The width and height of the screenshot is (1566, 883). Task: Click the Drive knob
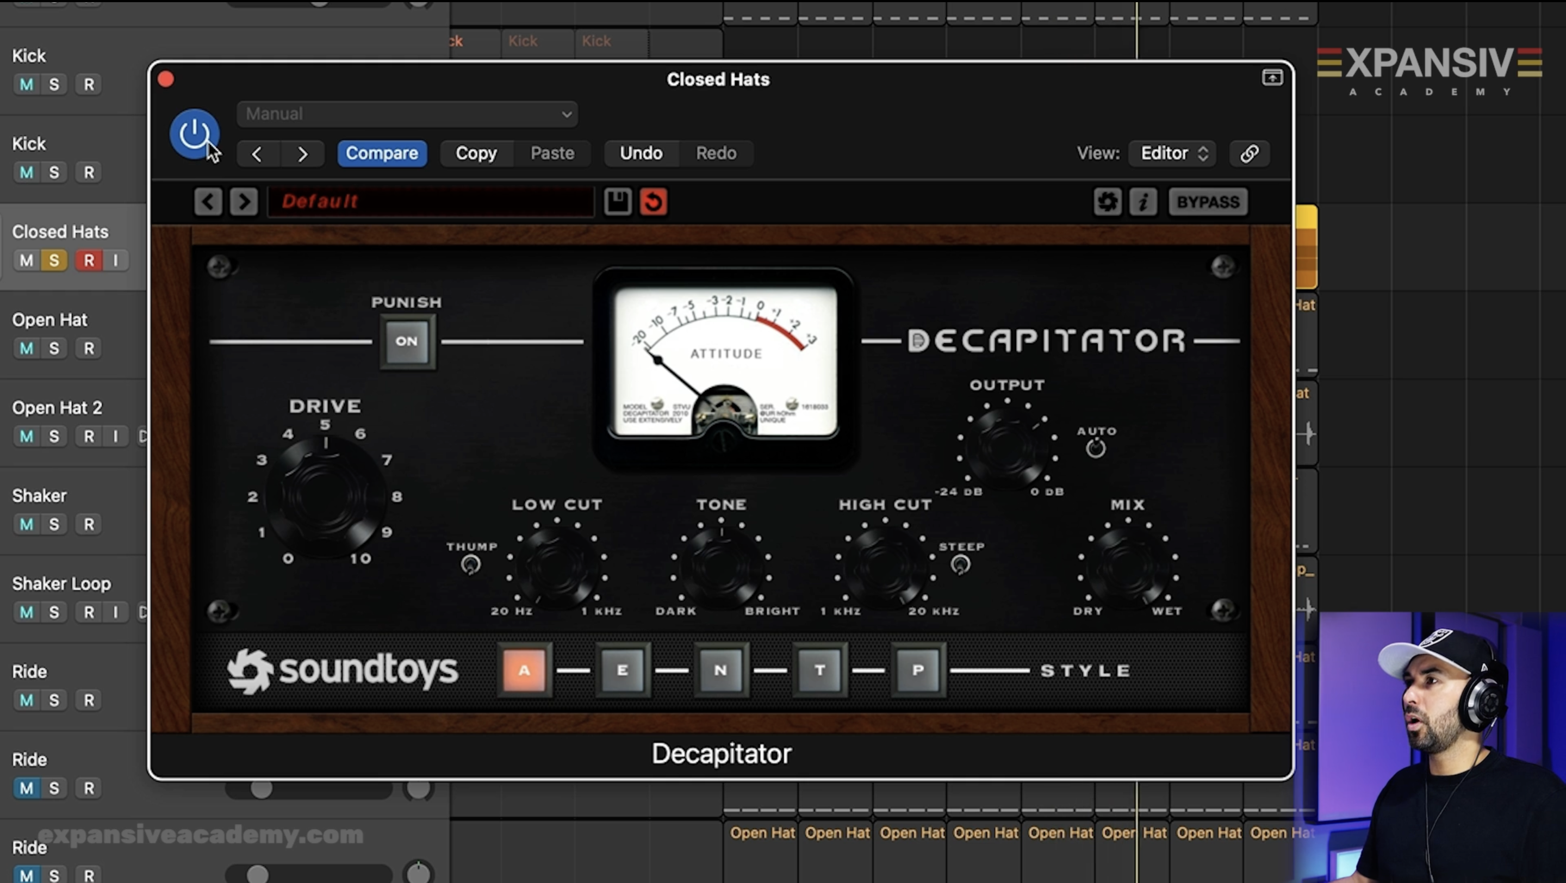coord(325,496)
